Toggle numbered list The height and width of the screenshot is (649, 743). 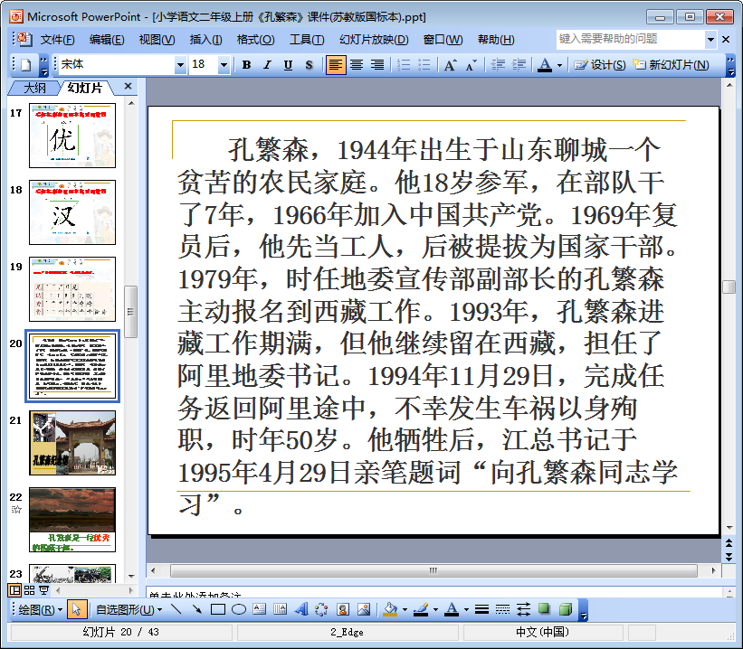coord(404,65)
